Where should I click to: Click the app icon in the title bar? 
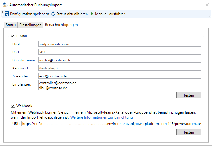[x=5, y=5]
